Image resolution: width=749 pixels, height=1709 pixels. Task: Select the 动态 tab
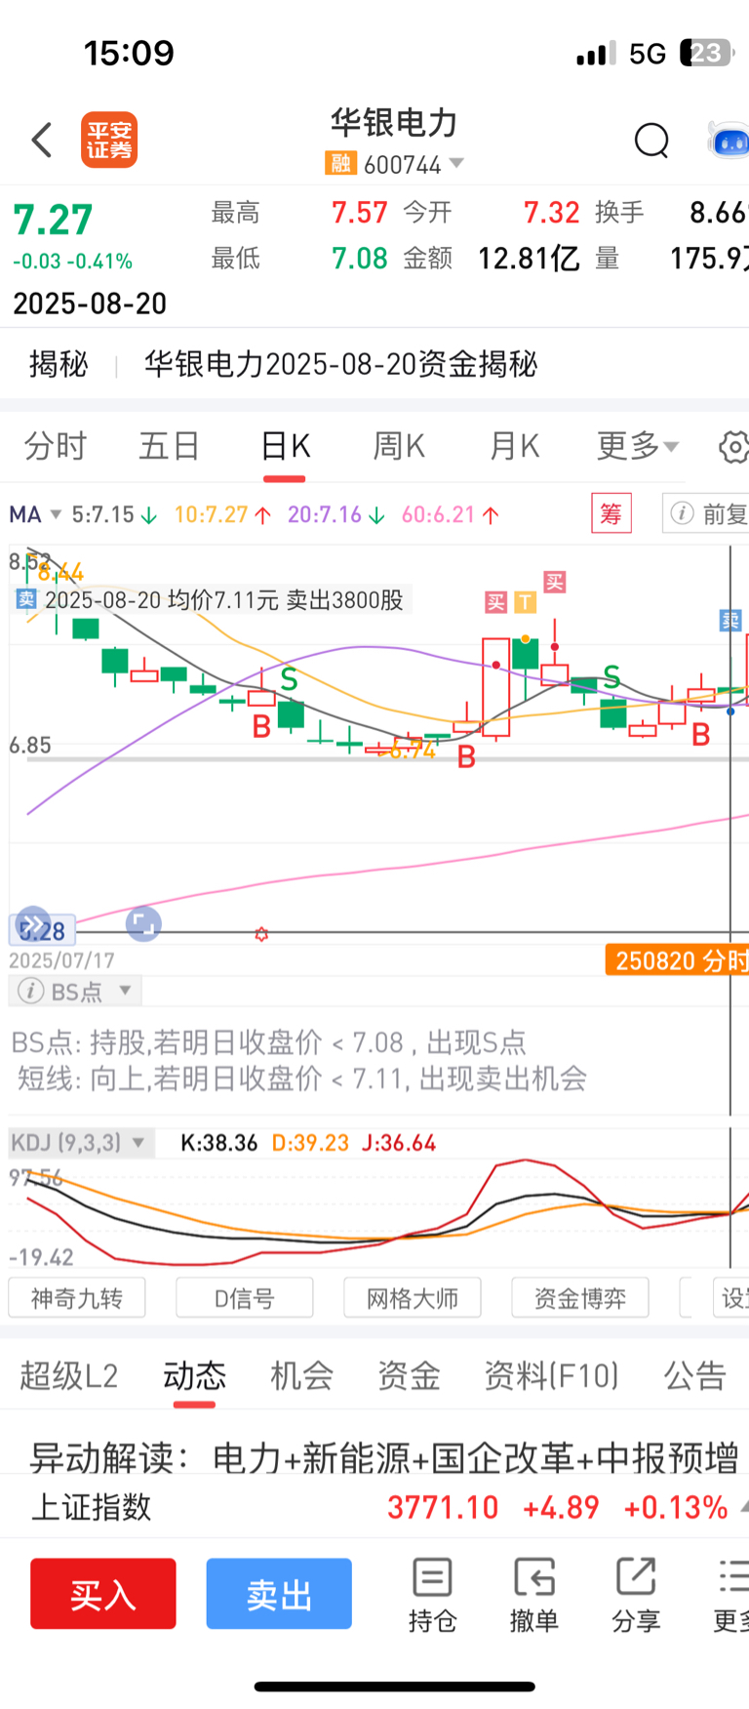pyautogui.click(x=194, y=1376)
